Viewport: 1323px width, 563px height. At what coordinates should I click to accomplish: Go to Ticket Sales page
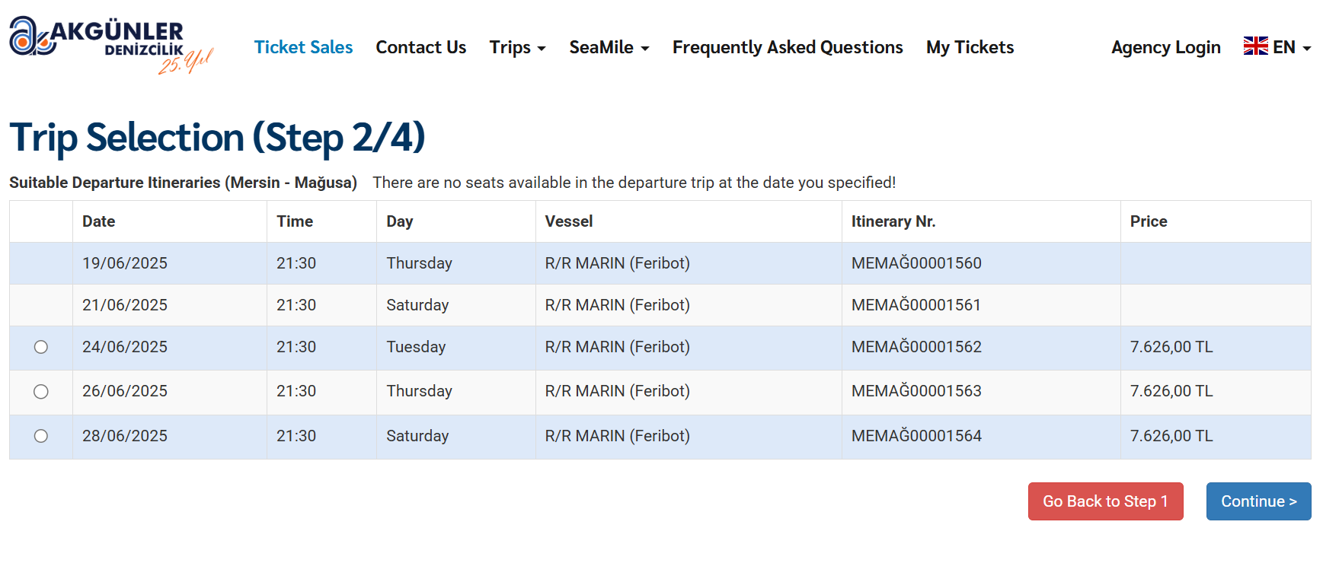[303, 47]
